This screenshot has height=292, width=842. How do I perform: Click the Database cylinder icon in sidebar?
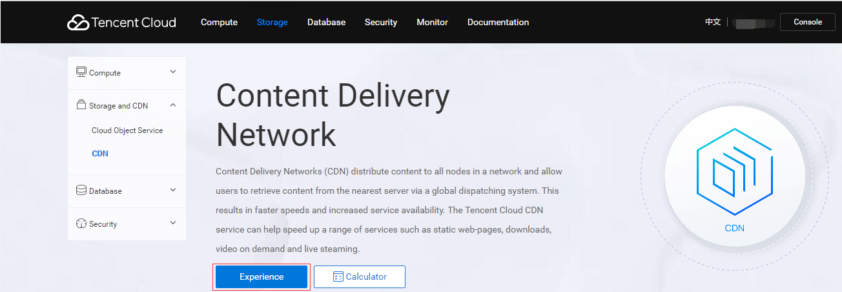point(81,191)
